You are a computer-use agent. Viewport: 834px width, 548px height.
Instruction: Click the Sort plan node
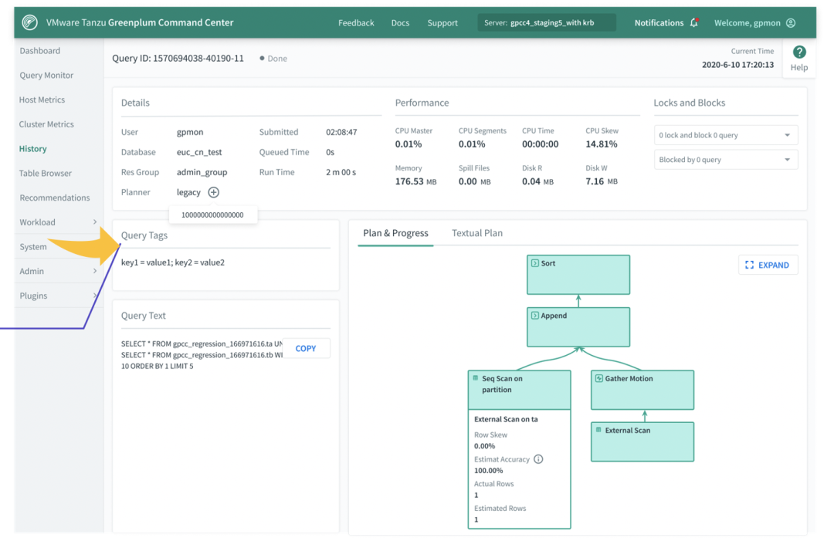click(x=578, y=275)
